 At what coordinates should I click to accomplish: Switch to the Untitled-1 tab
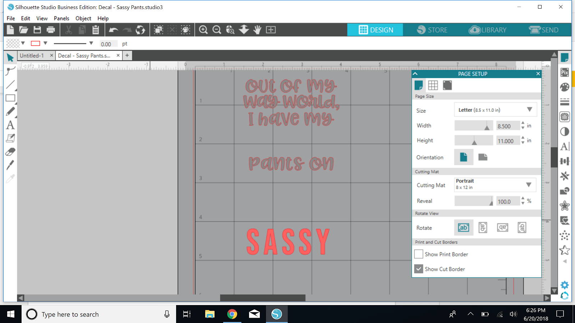tap(32, 56)
